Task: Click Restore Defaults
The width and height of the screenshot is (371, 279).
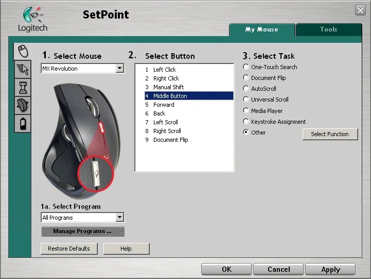Action: [x=69, y=249]
